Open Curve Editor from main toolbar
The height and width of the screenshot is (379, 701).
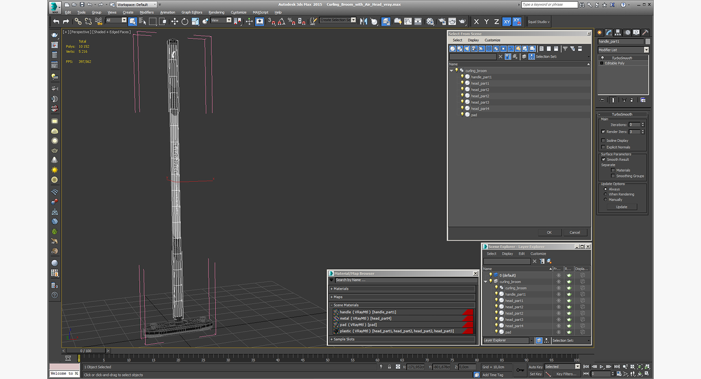pyautogui.click(x=408, y=21)
